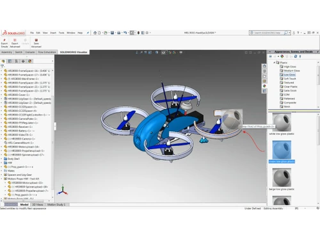Expand the HRS9000-Receiver<1> tree item
This screenshot has height=240, width=320.
pos(1,127)
